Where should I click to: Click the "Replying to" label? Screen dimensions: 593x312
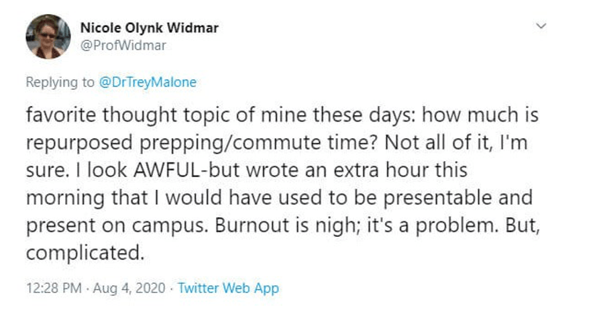coord(60,82)
